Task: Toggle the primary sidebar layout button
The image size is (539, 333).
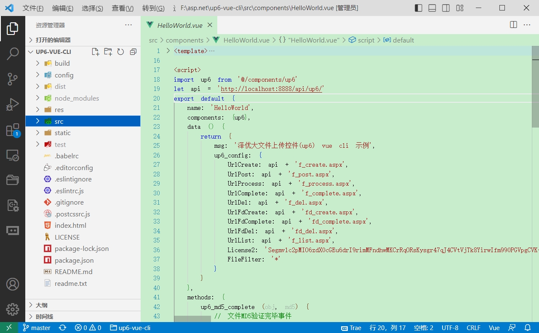Action: pyautogui.click(x=418, y=8)
